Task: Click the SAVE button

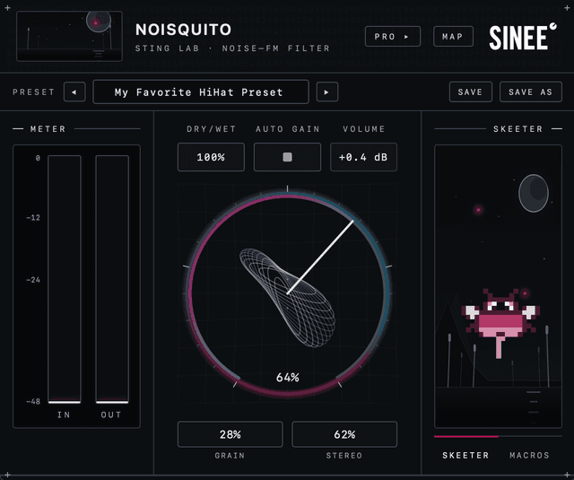Action: pyautogui.click(x=470, y=92)
